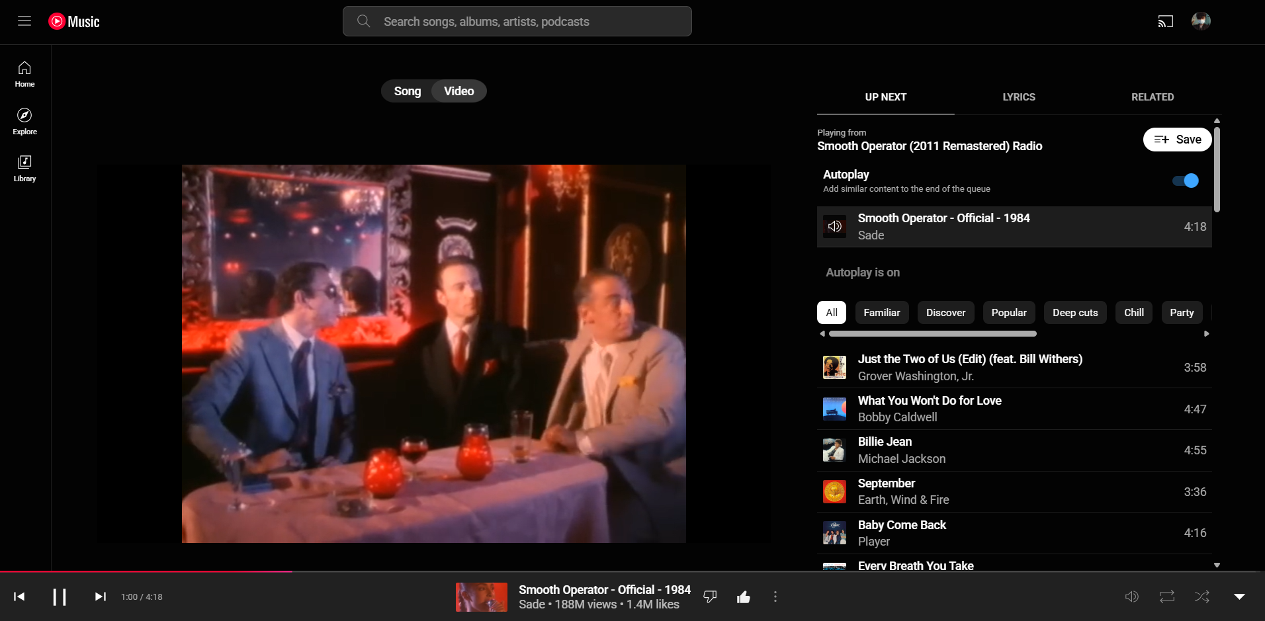This screenshot has width=1265, height=621.
Task: Open the three-dot more actions menu
Action: coord(775,597)
